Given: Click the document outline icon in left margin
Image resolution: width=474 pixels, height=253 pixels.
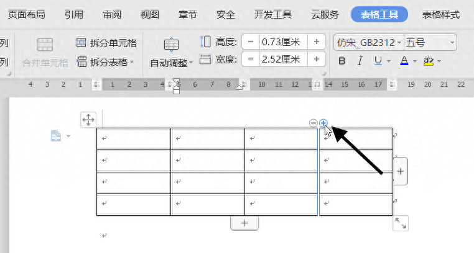Looking at the screenshot, I should click(56, 136).
